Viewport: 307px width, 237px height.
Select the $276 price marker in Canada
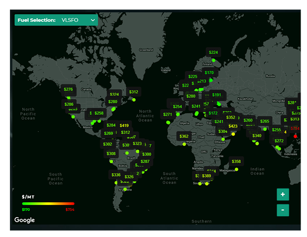[68, 90]
